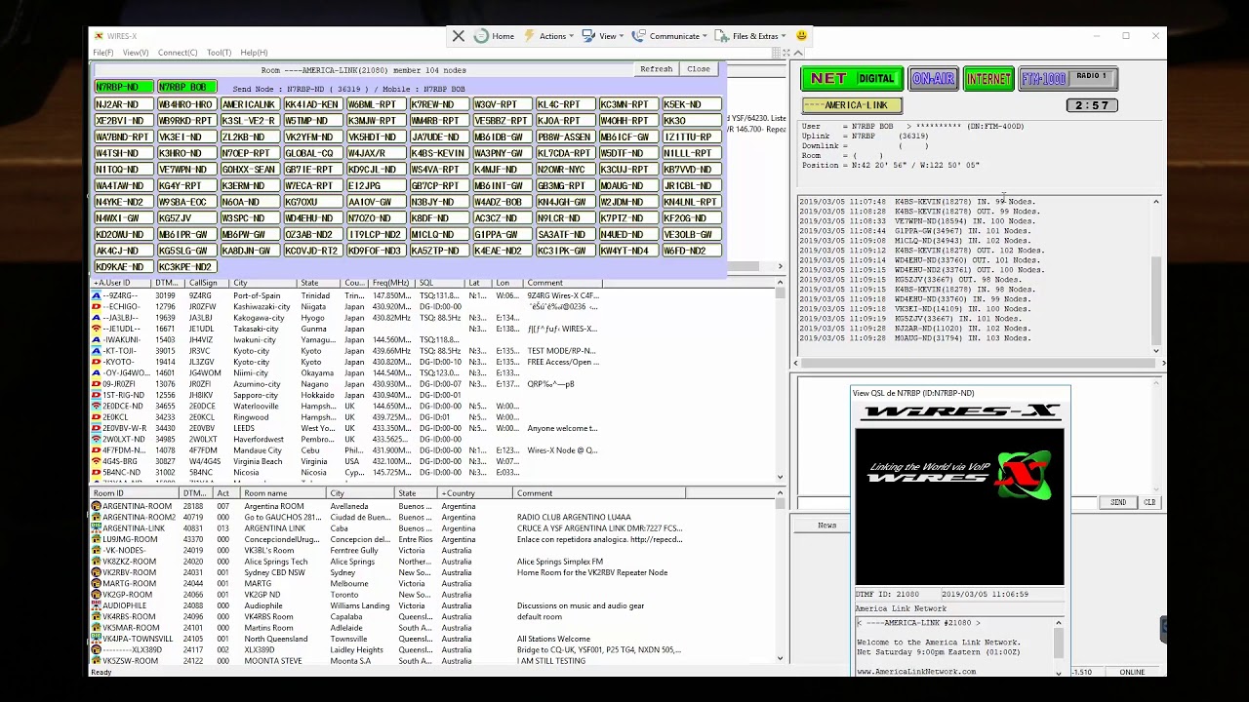Click the Refresh button in room panel
The image size is (1249, 702).
tap(656, 69)
